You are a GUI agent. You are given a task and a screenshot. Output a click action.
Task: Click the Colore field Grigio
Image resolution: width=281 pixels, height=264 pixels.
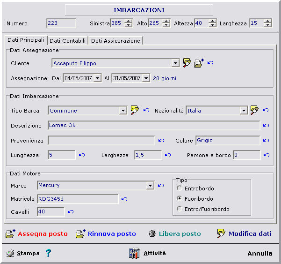point(228,140)
